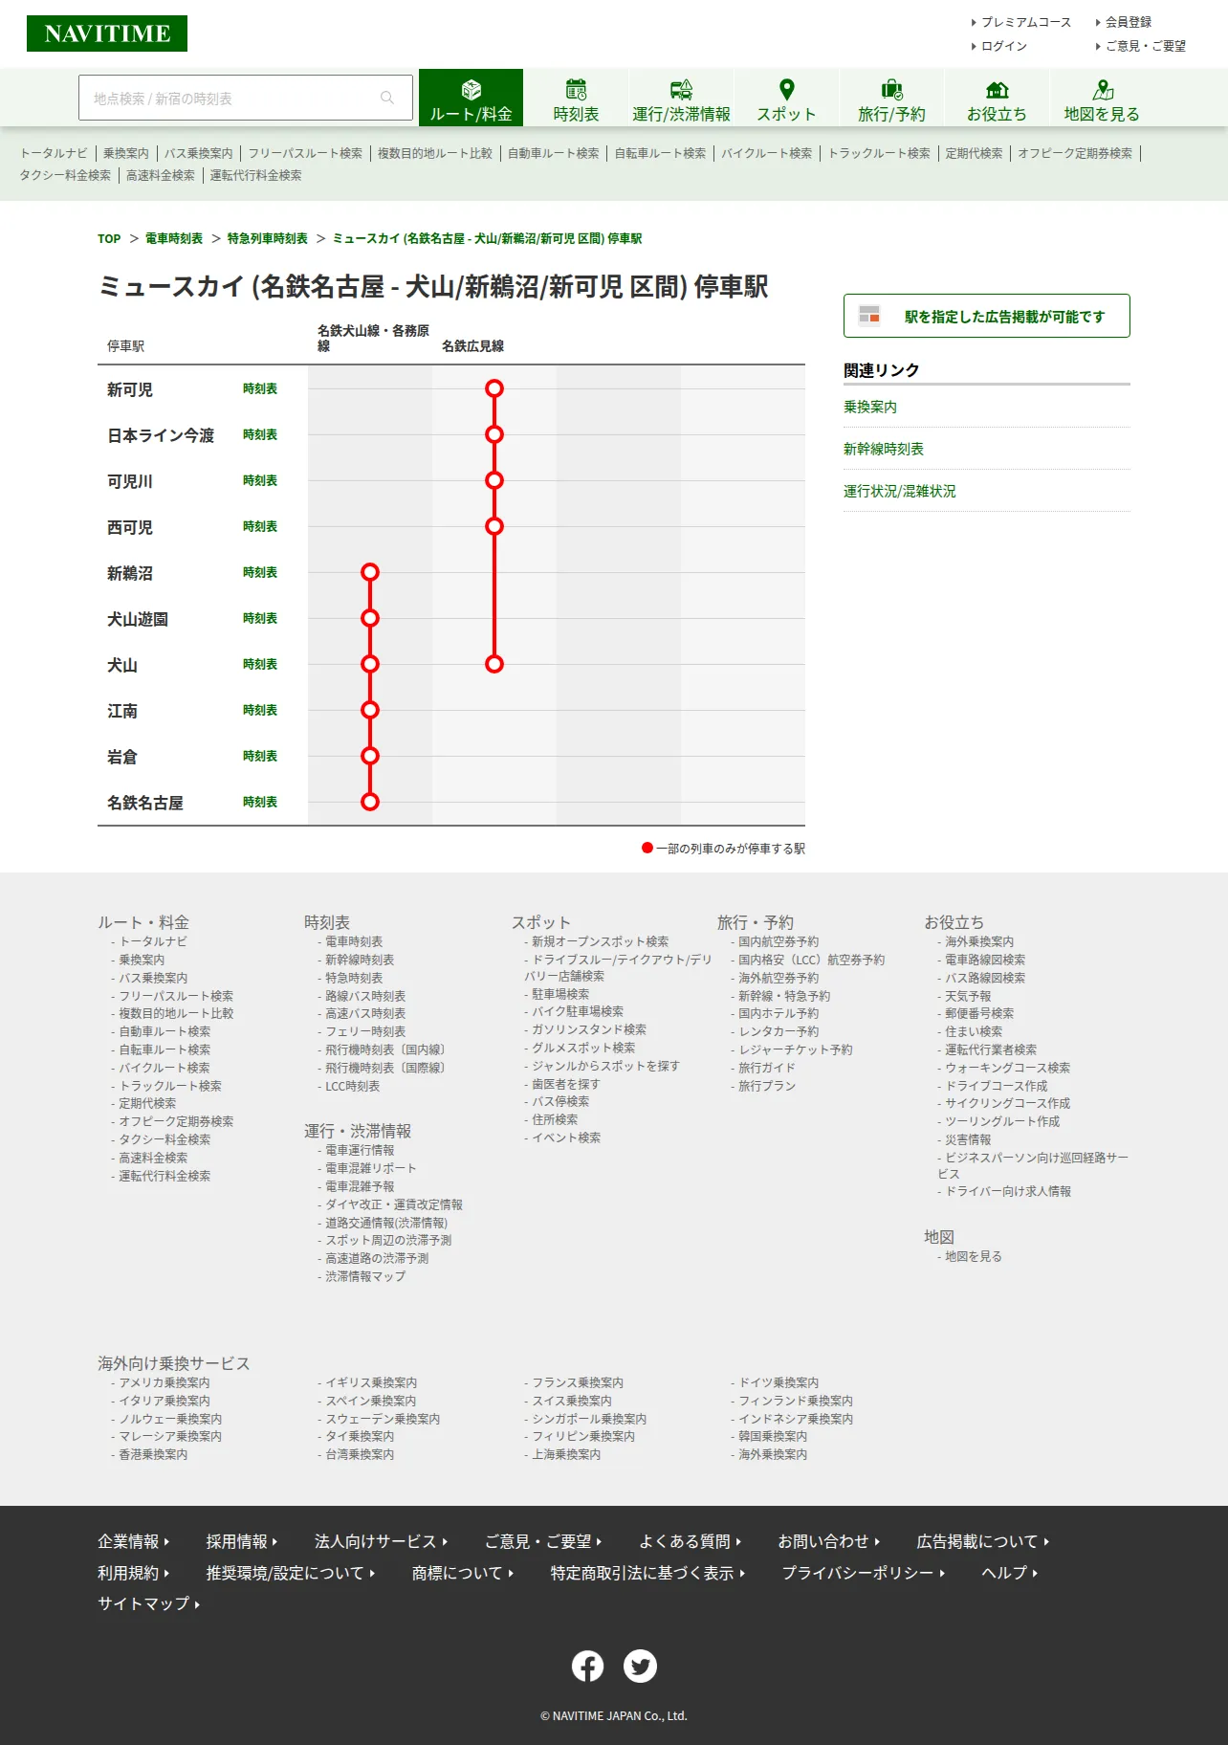Click the 地図を見る map icon
Viewport: 1228px width, 1745px height.
point(1103,90)
